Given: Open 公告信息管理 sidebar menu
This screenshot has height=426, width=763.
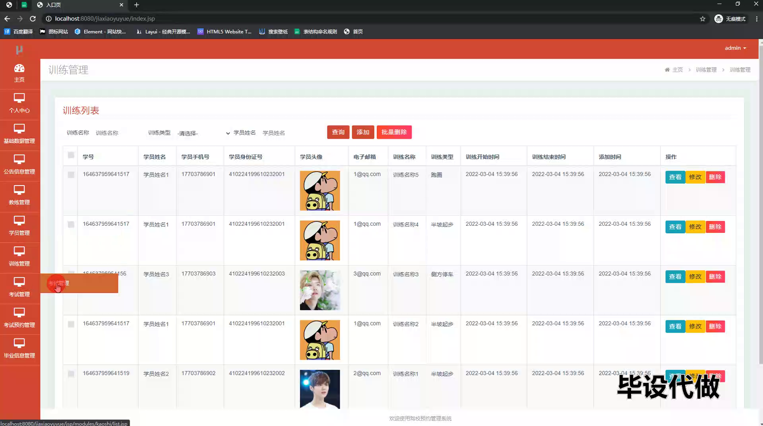Looking at the screenshot, I should (19, 165).
